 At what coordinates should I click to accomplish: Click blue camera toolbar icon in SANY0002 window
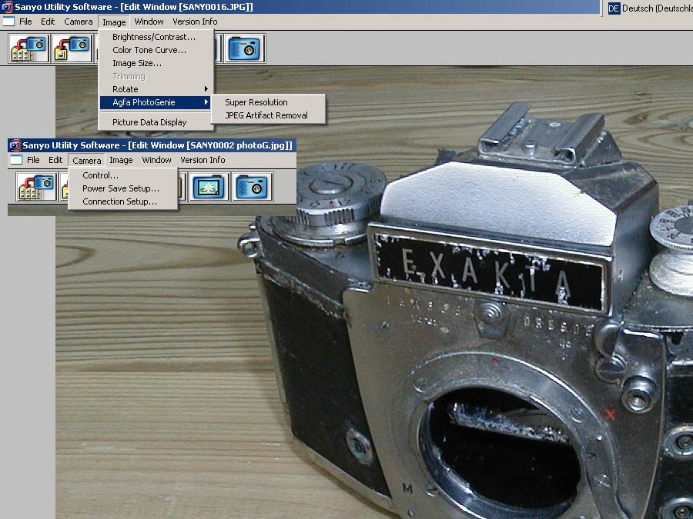253,187
